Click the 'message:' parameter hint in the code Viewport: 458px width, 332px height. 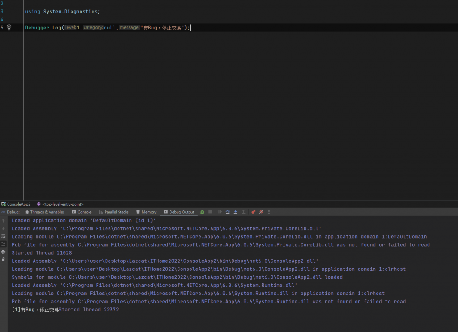129,27
